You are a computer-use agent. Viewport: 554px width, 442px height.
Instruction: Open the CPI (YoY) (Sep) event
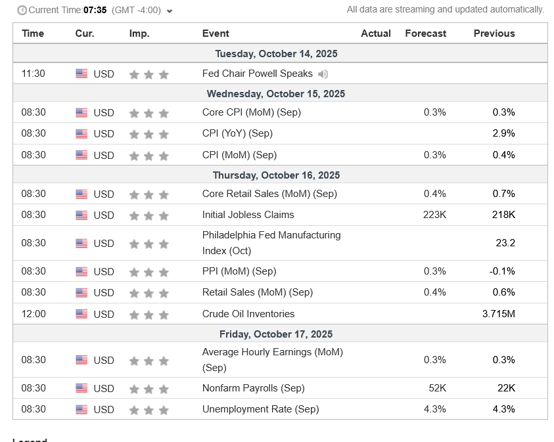pos(237,133)
